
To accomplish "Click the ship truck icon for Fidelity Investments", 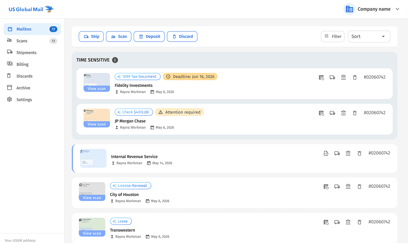I will coord(332,77).
